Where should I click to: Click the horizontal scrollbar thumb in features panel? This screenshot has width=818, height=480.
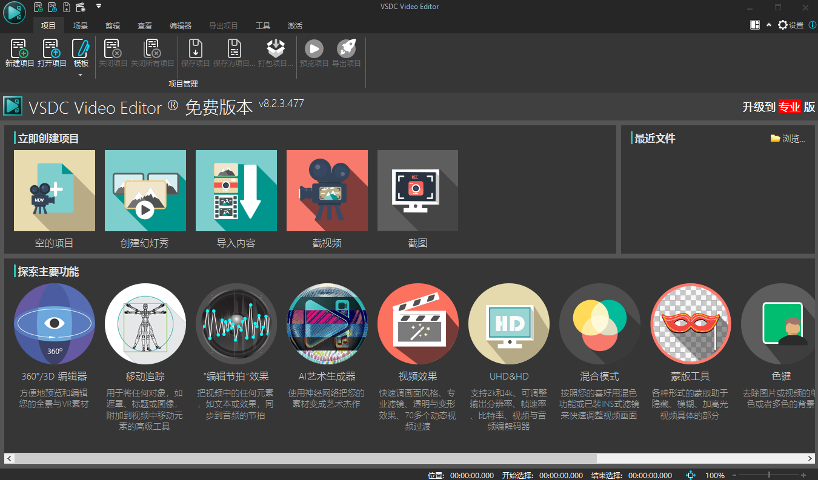pyautogui.click(x=306, y=459)
